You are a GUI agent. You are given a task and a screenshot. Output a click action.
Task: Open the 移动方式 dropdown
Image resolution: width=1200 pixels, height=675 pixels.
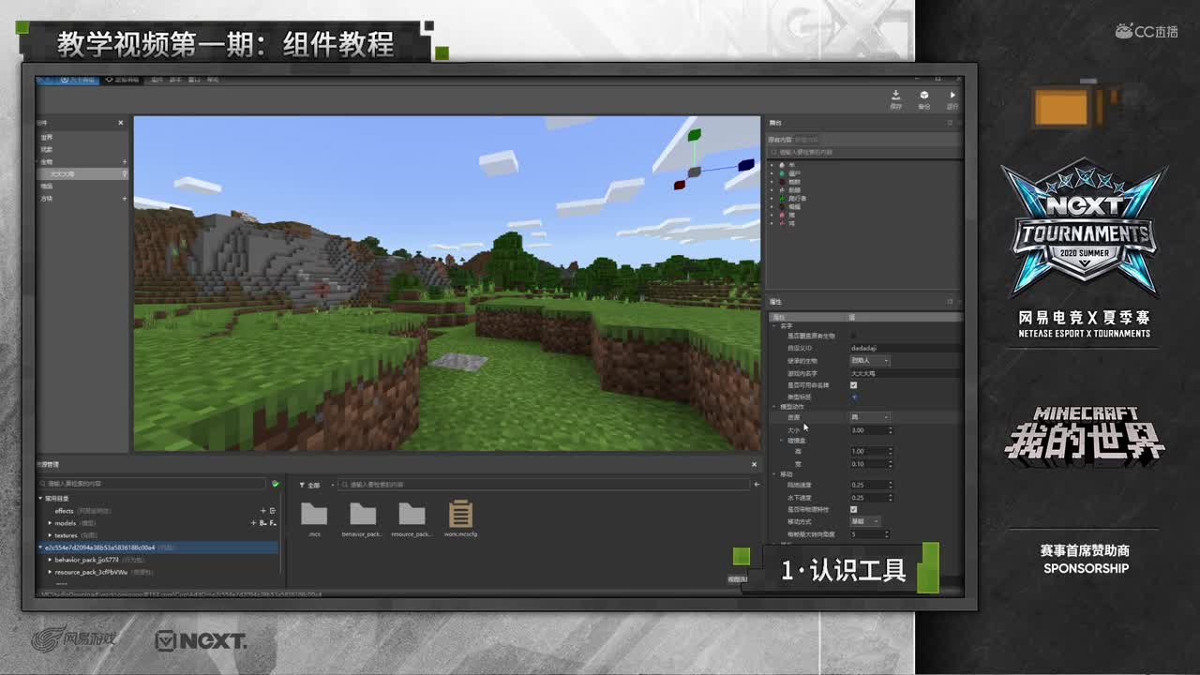[x=864, y=521]
